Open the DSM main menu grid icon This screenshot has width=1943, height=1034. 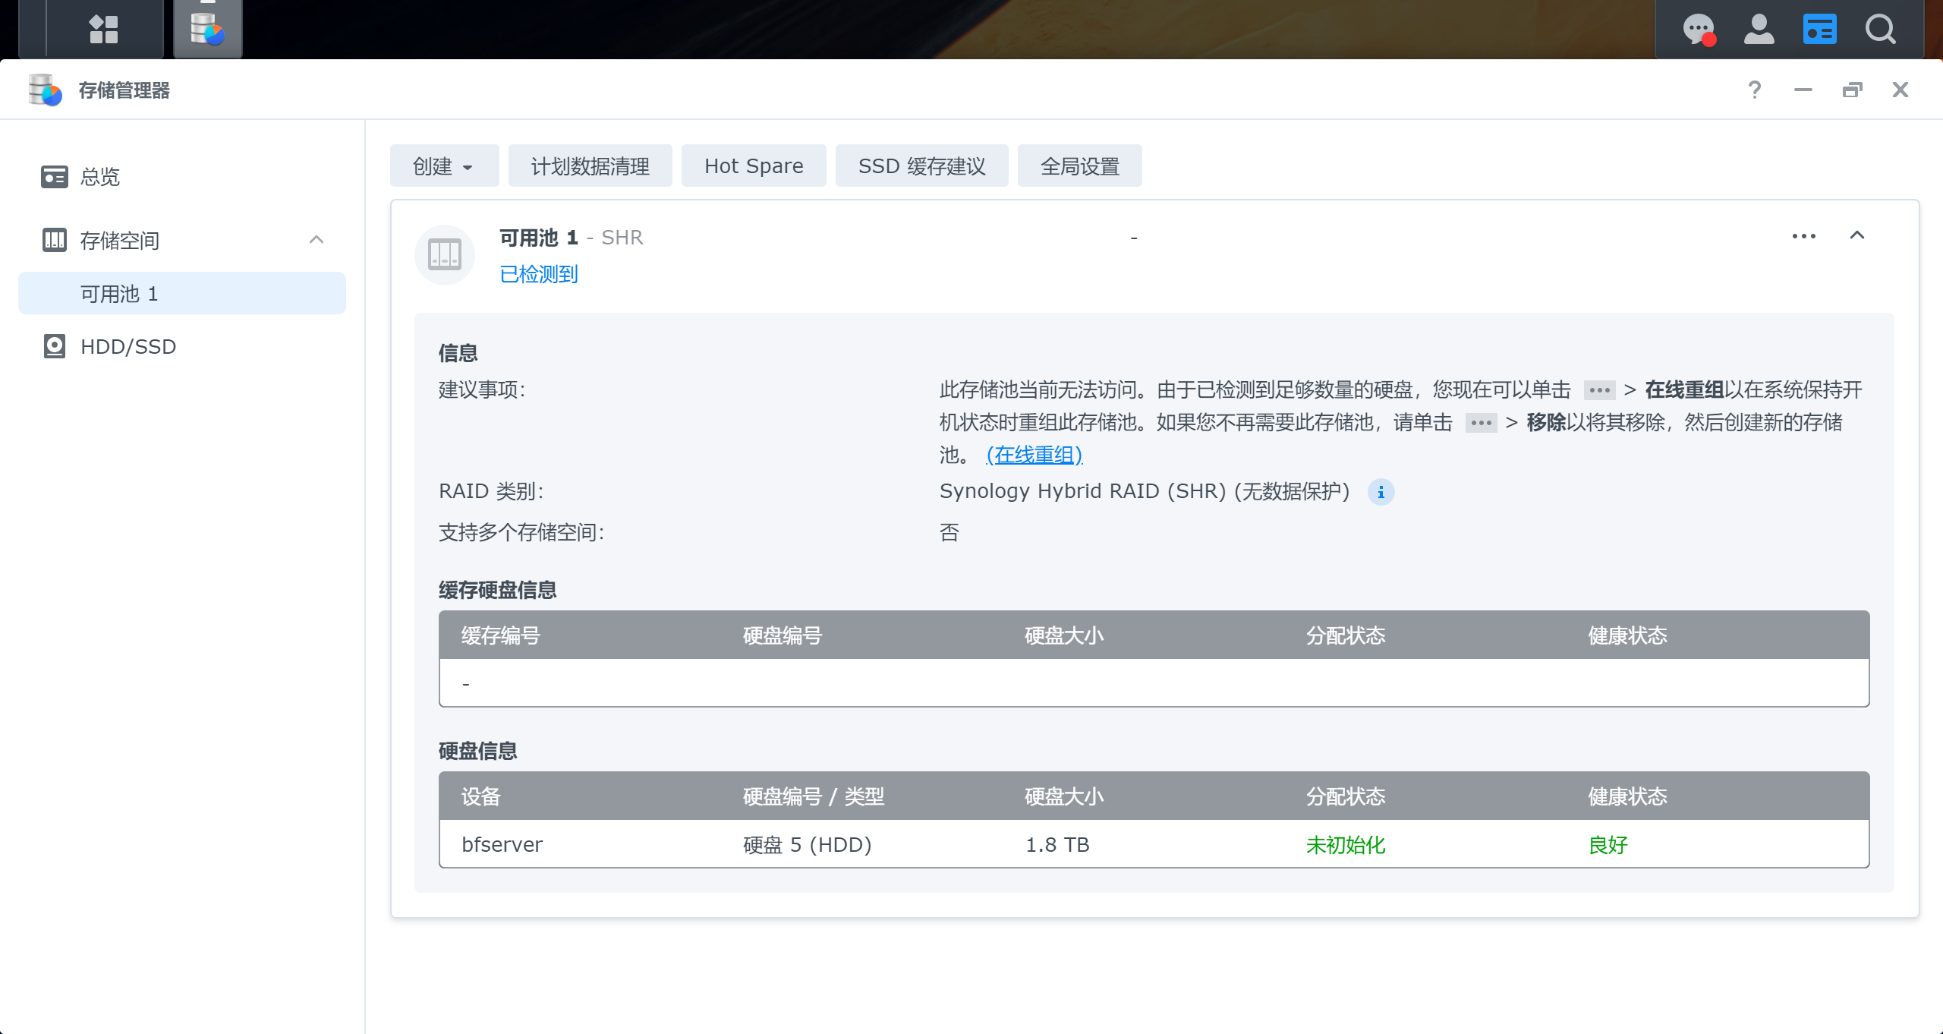[x=104, y=29]
